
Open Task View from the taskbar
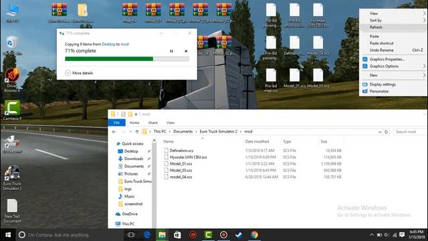(131, 235)
